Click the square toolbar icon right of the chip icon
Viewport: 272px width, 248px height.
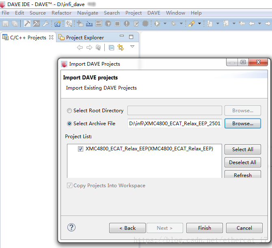pyautogui.click(x=117, y=24)
